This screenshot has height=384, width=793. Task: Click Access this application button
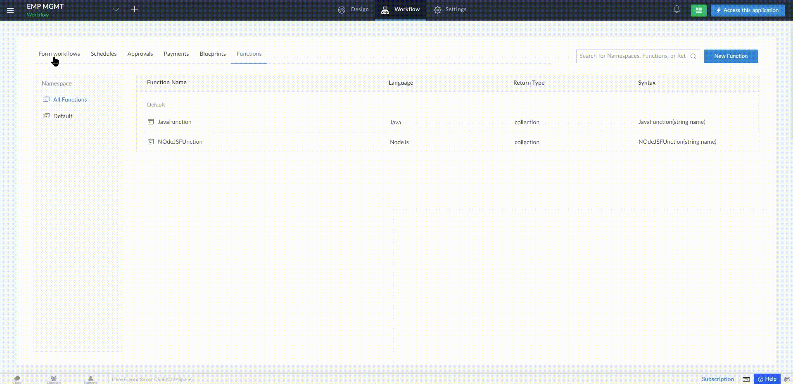[x=747, y=10]
